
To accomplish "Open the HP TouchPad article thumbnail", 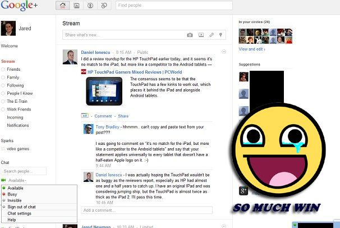I will pyautogui.click(x=104, y=91).
